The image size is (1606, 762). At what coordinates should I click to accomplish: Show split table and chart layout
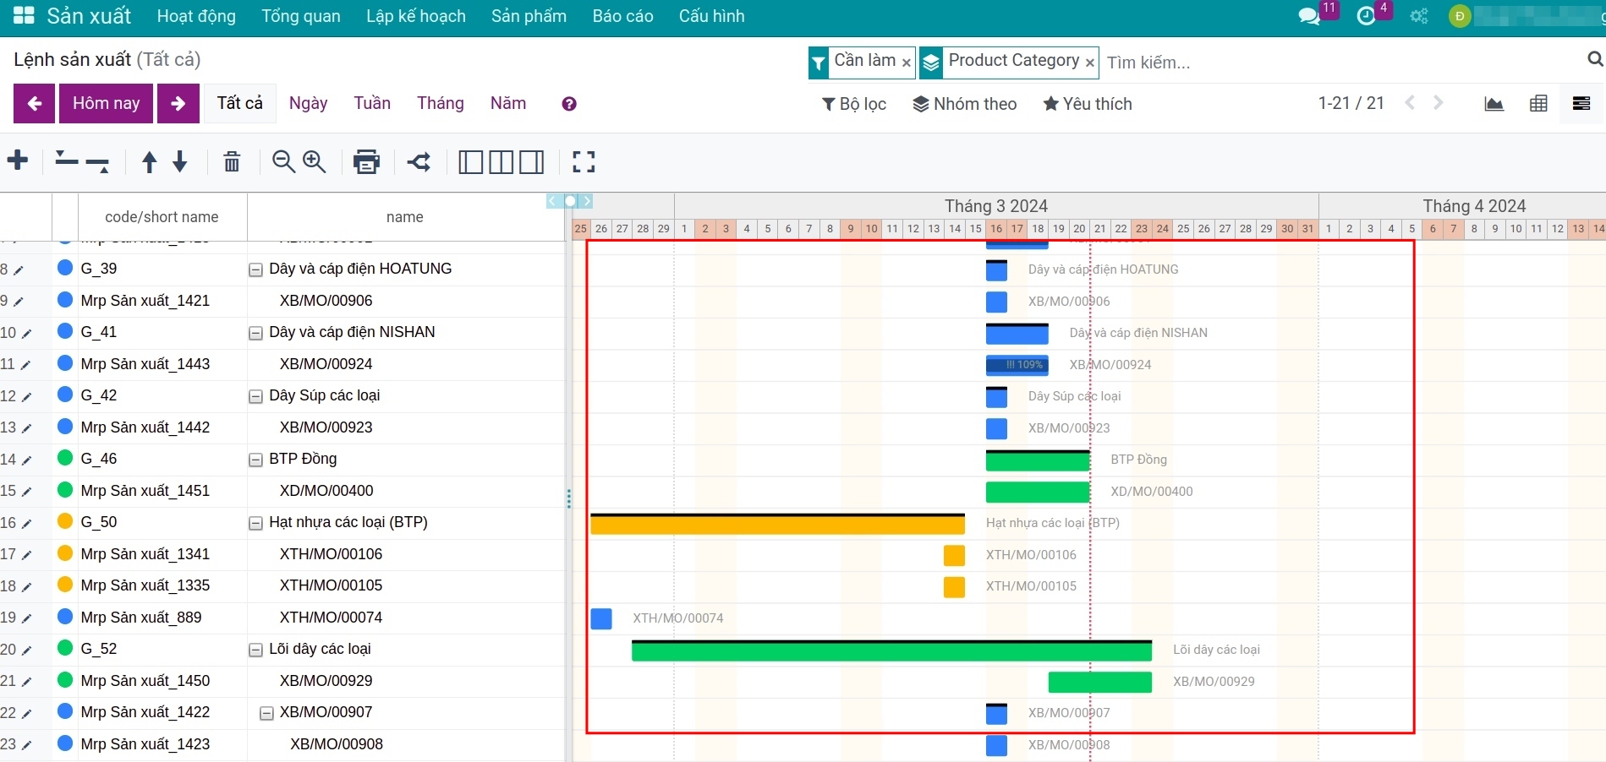[501, 161]
